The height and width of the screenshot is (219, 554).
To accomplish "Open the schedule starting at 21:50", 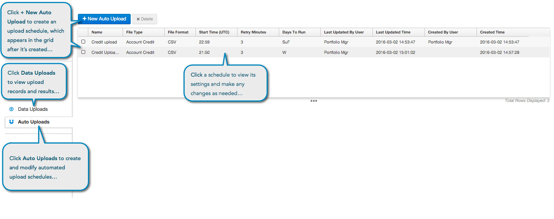I will click(313, 52).
